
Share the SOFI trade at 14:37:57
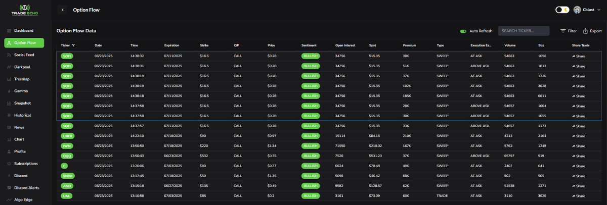[579, 126]
